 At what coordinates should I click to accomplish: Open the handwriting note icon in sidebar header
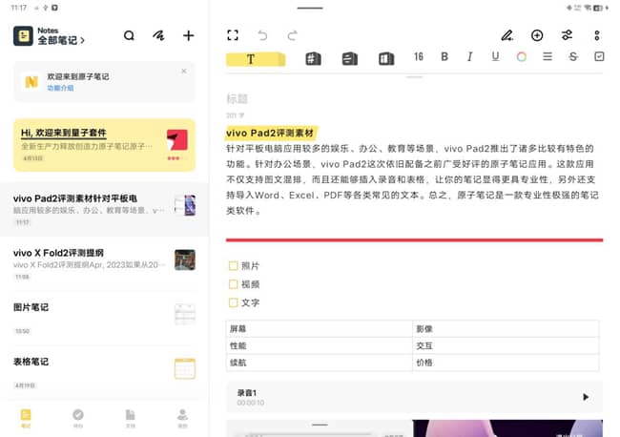pyautogui.click(x=158, y=36)
